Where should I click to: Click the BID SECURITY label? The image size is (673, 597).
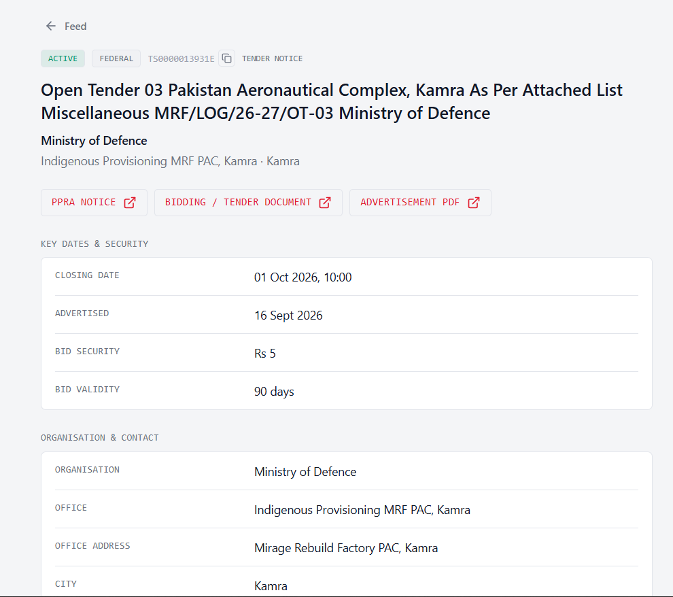coord(87,352)
